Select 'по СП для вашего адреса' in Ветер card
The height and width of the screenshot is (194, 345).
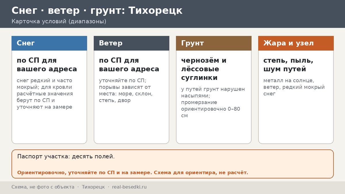pos(129,65)
